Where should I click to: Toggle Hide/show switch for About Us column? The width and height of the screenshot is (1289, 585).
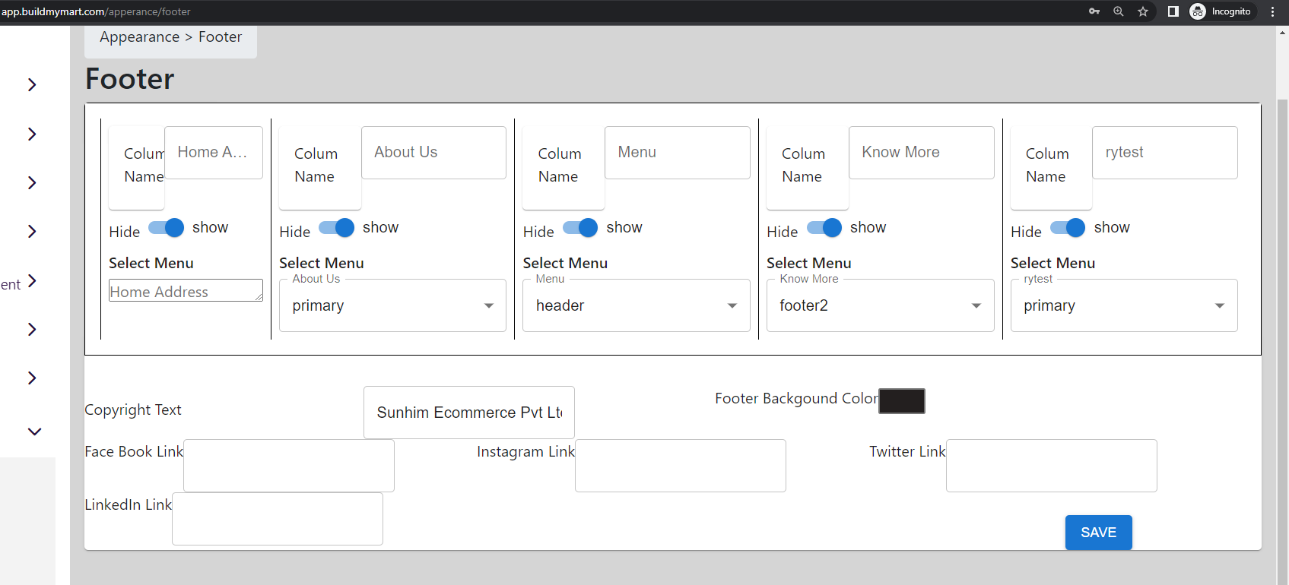coord(336,227)
